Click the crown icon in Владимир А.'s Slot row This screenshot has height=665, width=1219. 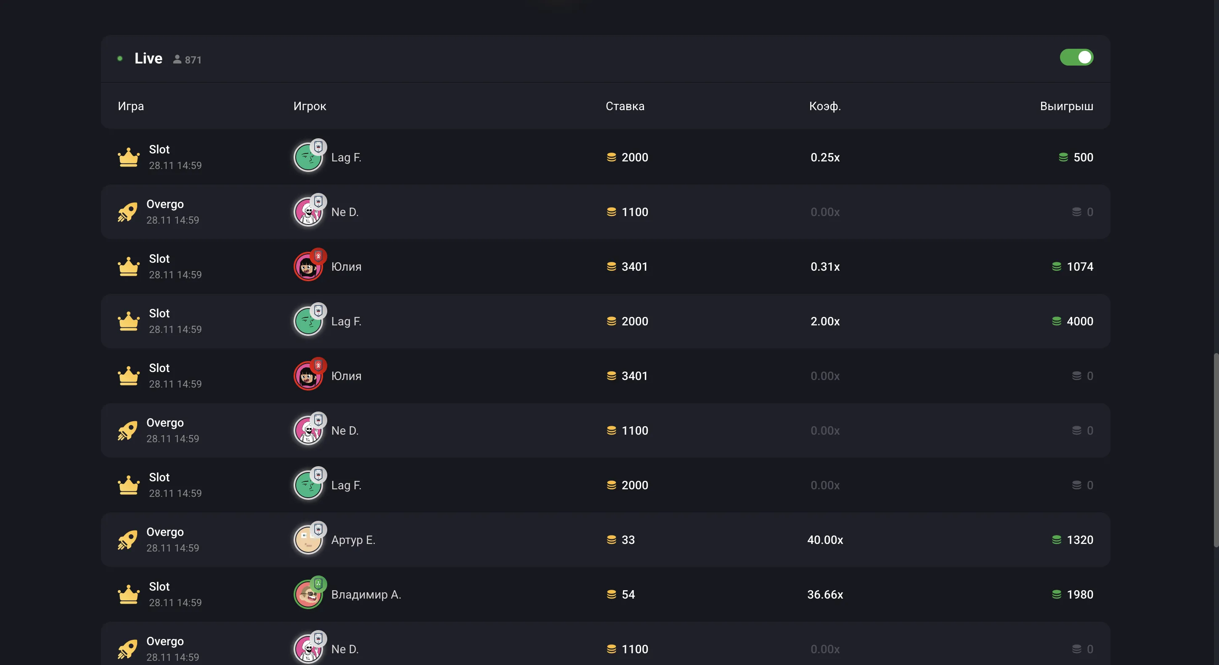(x=128, y=594)
